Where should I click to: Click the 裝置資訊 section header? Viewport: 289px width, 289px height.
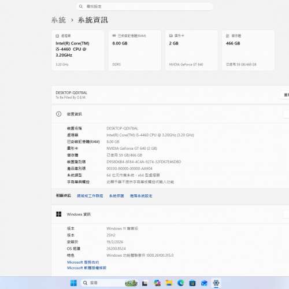click(171, 114)
